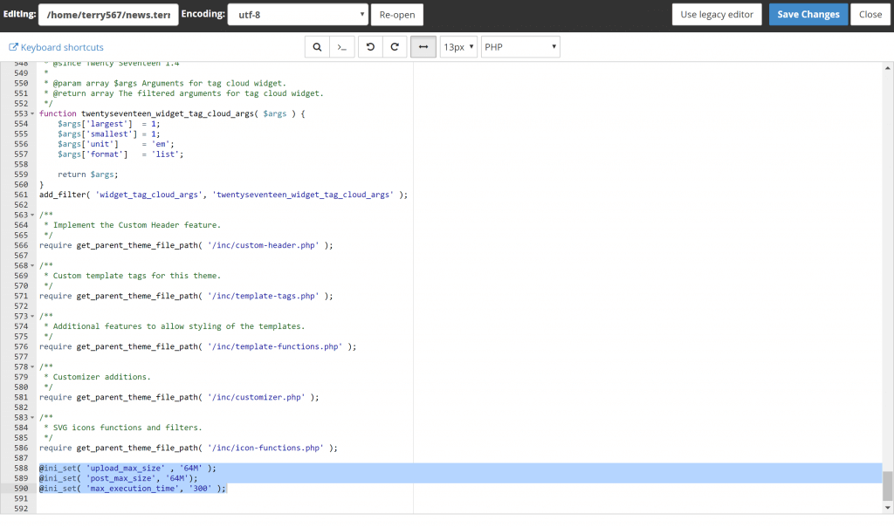Fold the SVG icons comment at line 583
Image resolution: width=894 pixels, height=527 pixels.
tap(32, 417)
